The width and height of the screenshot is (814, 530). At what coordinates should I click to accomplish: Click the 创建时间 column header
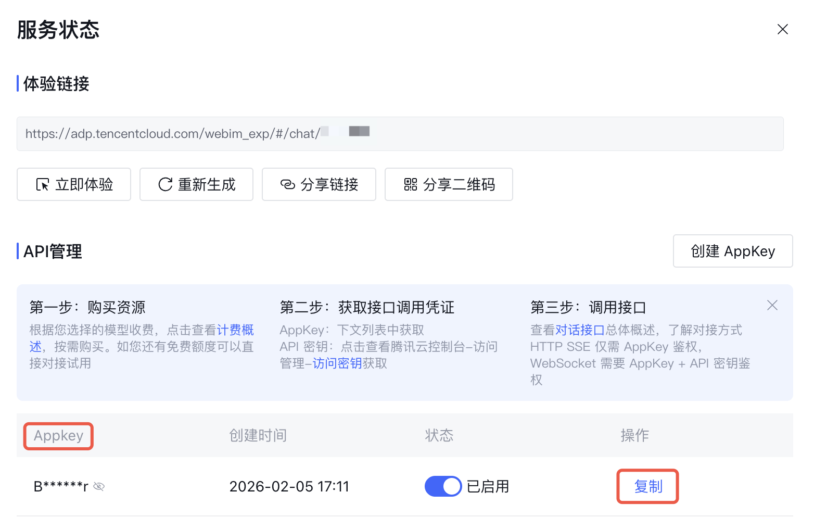pos(258,436)
